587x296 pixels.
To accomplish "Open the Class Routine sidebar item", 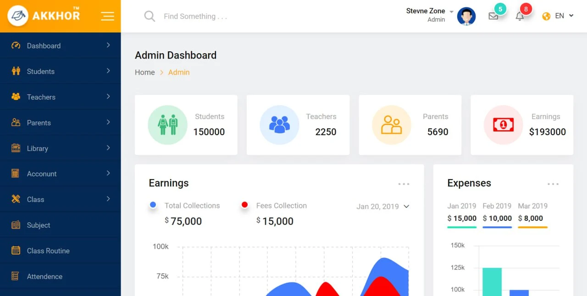I will tap(61, 251).
